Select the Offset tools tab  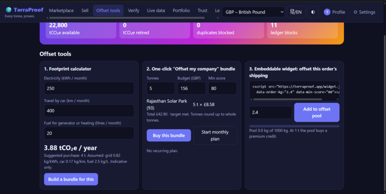tap(108, 11)
